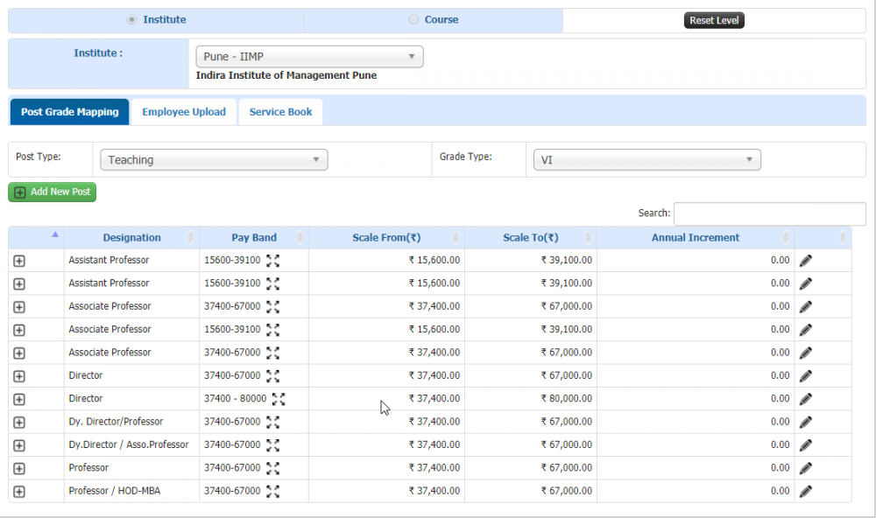The width and height of the screenshot is (876, 518).
Task: Sort by the Annual Increment column
Action: 696,238
